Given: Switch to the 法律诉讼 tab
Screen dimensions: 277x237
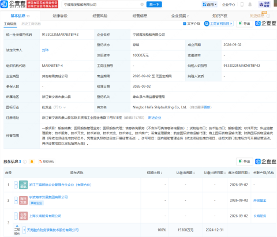Looking at the screenshot, I should pyautogui.click(x=60, y=16).
